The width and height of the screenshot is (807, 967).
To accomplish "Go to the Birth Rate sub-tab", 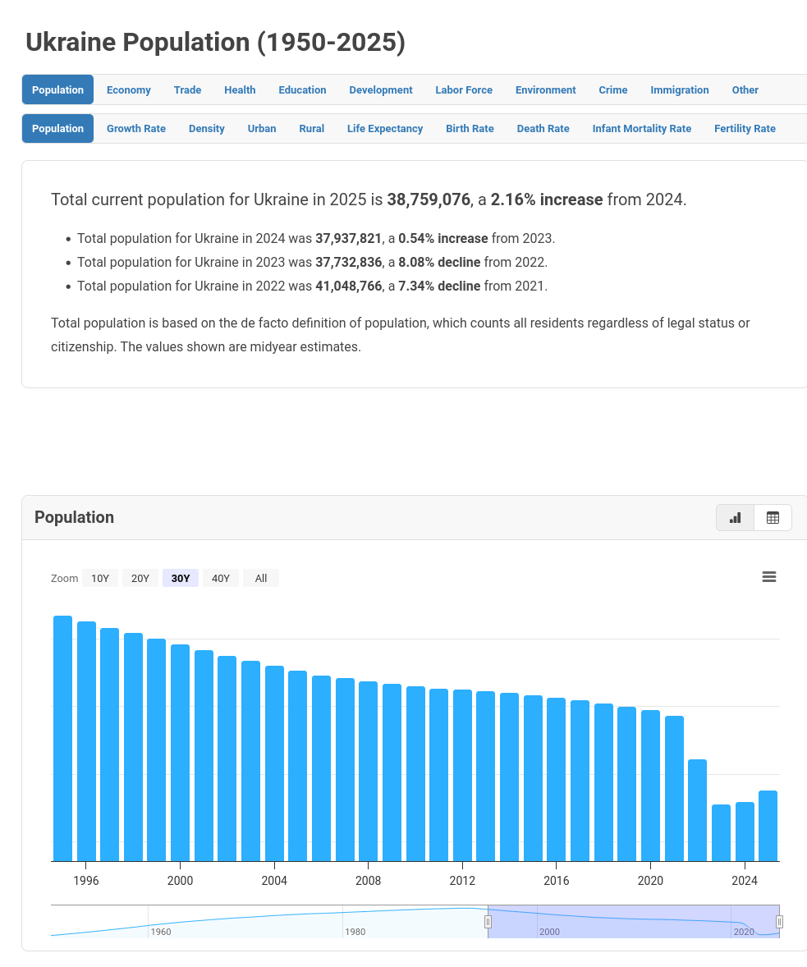I will click(470, 128).
